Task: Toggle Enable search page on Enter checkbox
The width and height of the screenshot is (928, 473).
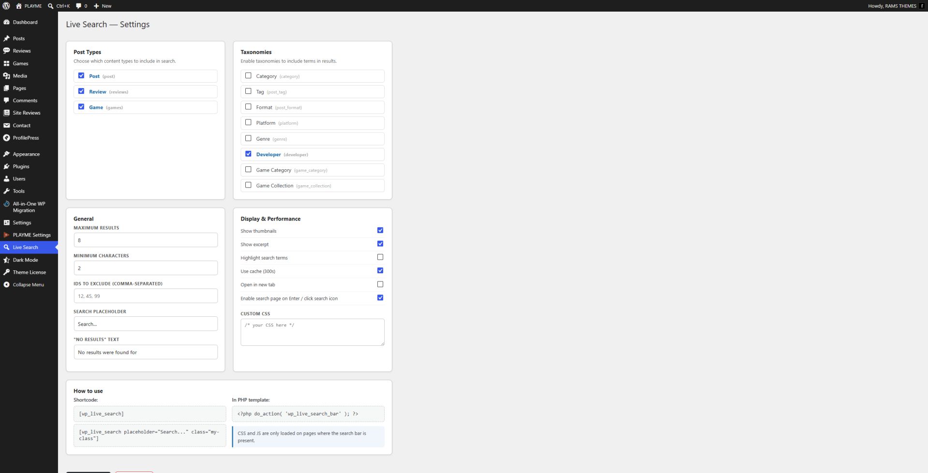Action: [380, 298]
